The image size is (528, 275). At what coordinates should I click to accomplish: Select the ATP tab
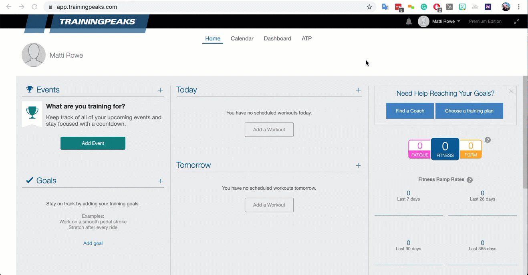pos(306,38)
